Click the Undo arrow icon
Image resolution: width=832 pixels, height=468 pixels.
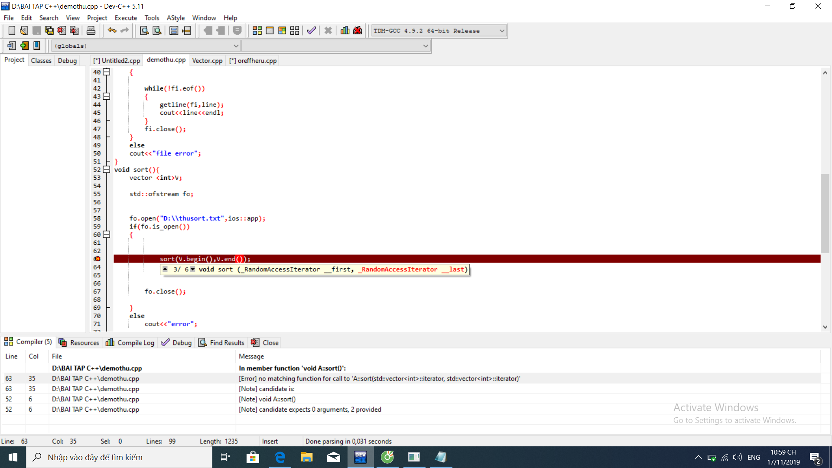tap(112, 30)
